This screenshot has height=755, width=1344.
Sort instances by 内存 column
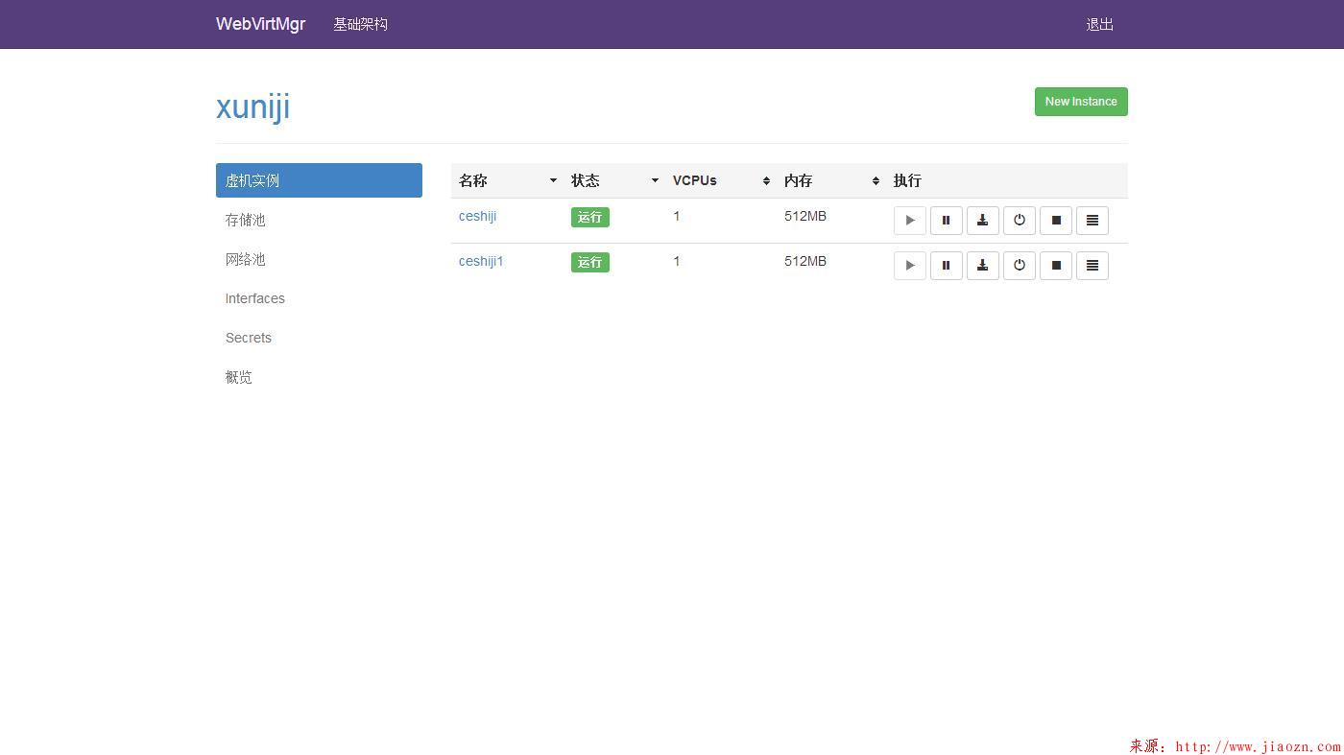pyautogui.click(x=876, y=180)
